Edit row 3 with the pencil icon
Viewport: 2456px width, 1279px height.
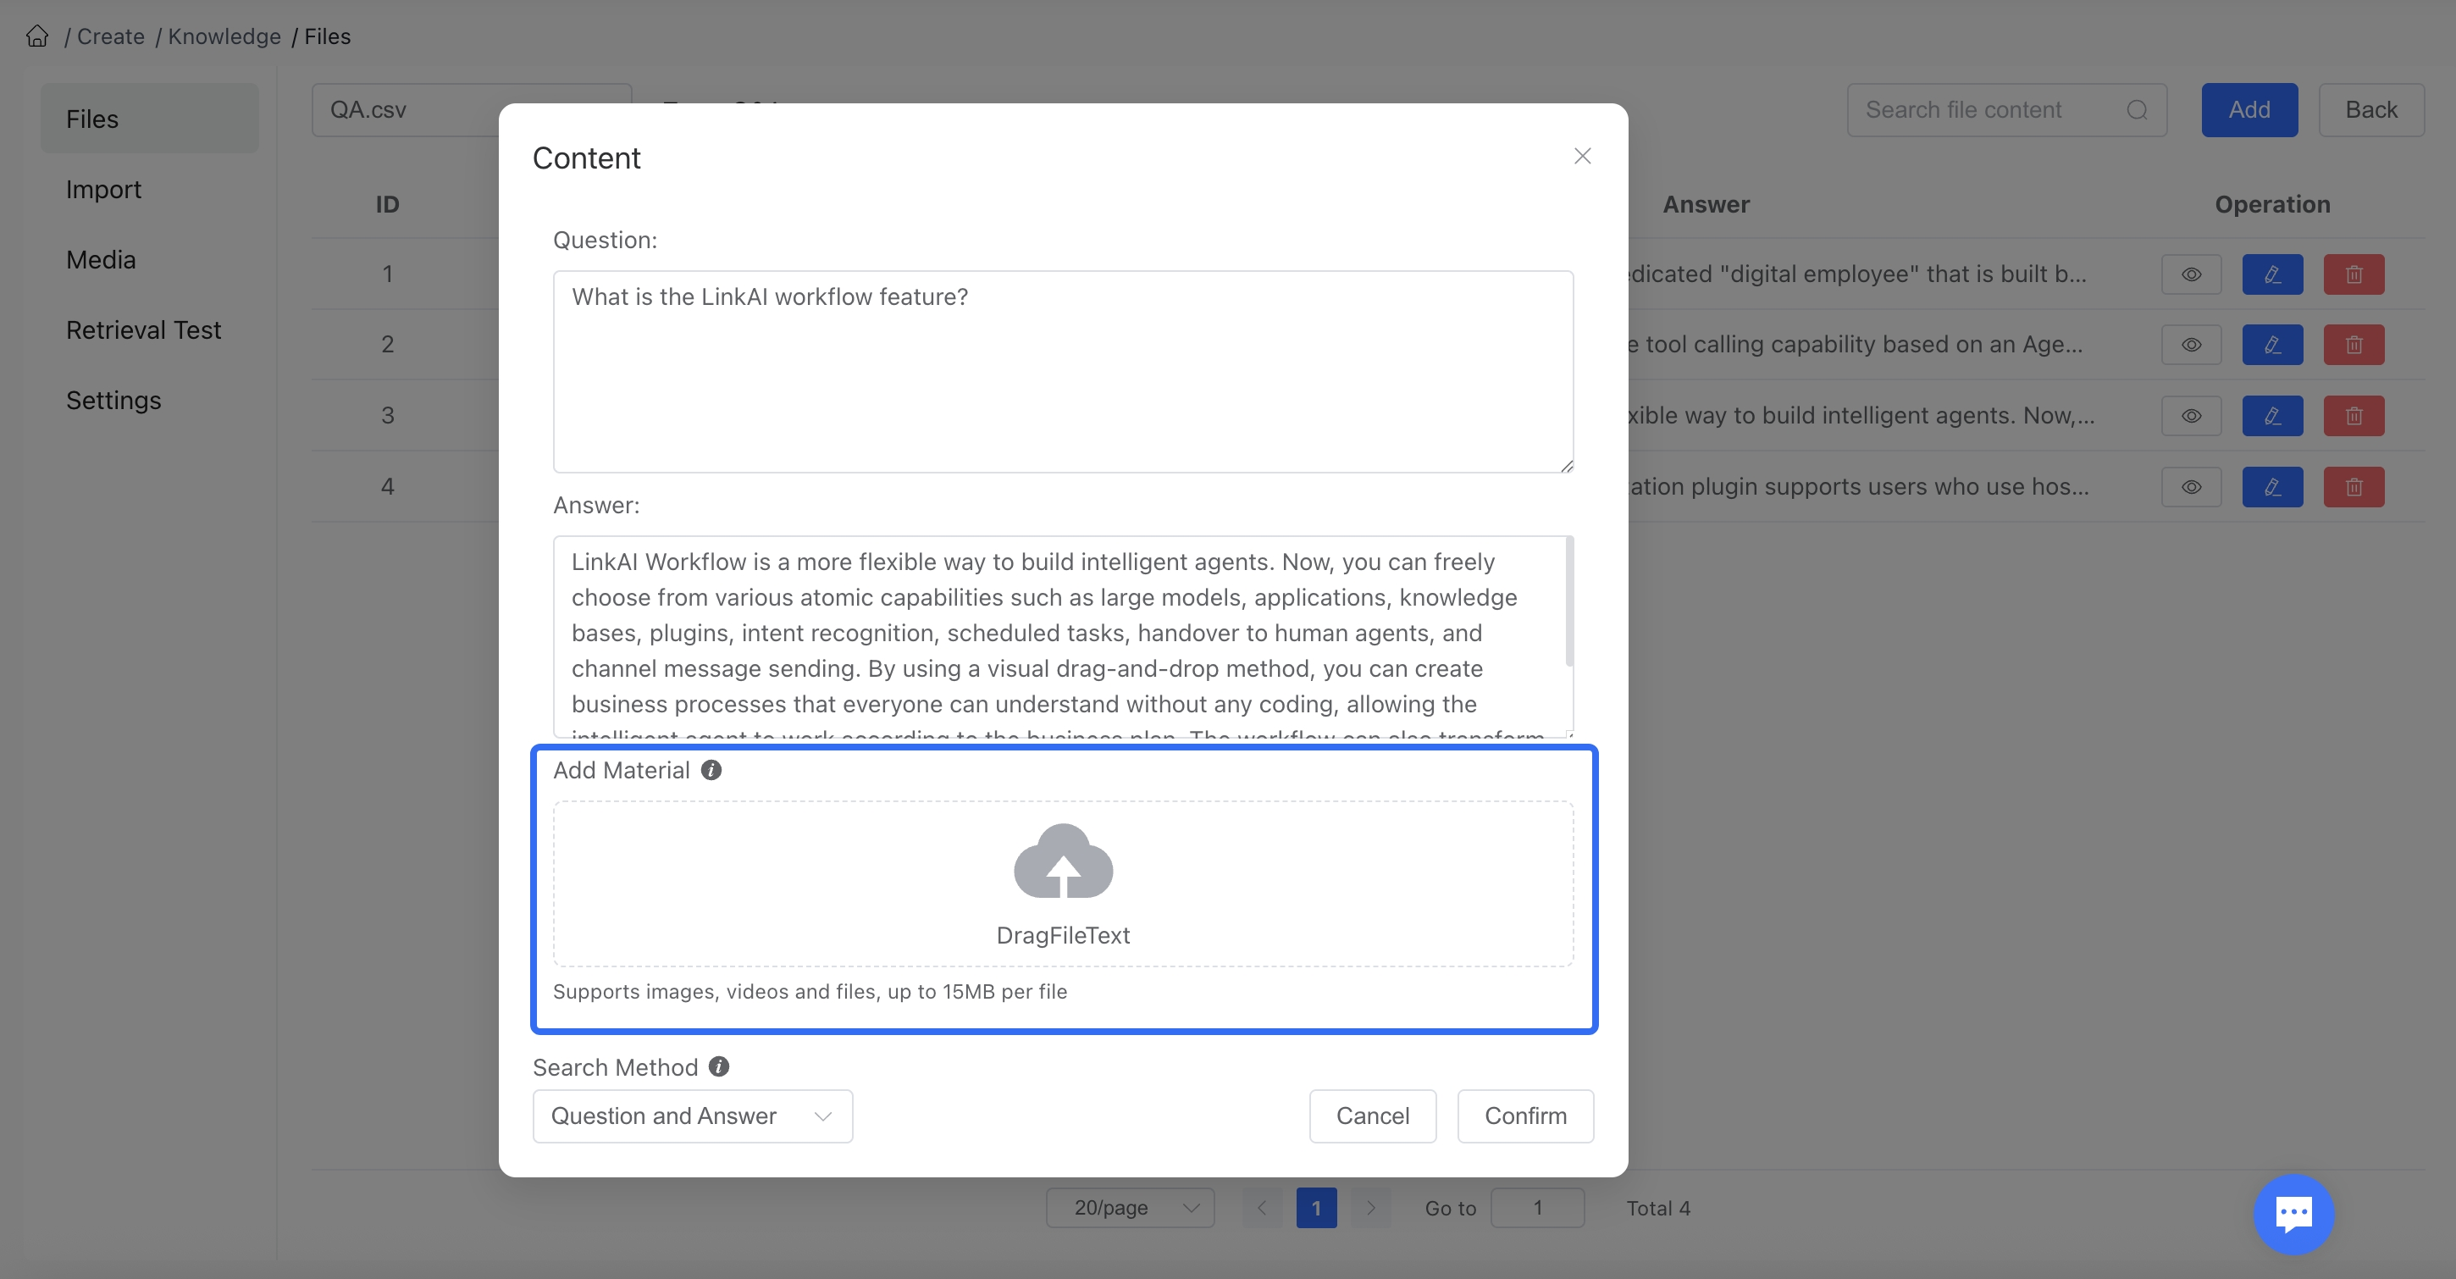2272,416
